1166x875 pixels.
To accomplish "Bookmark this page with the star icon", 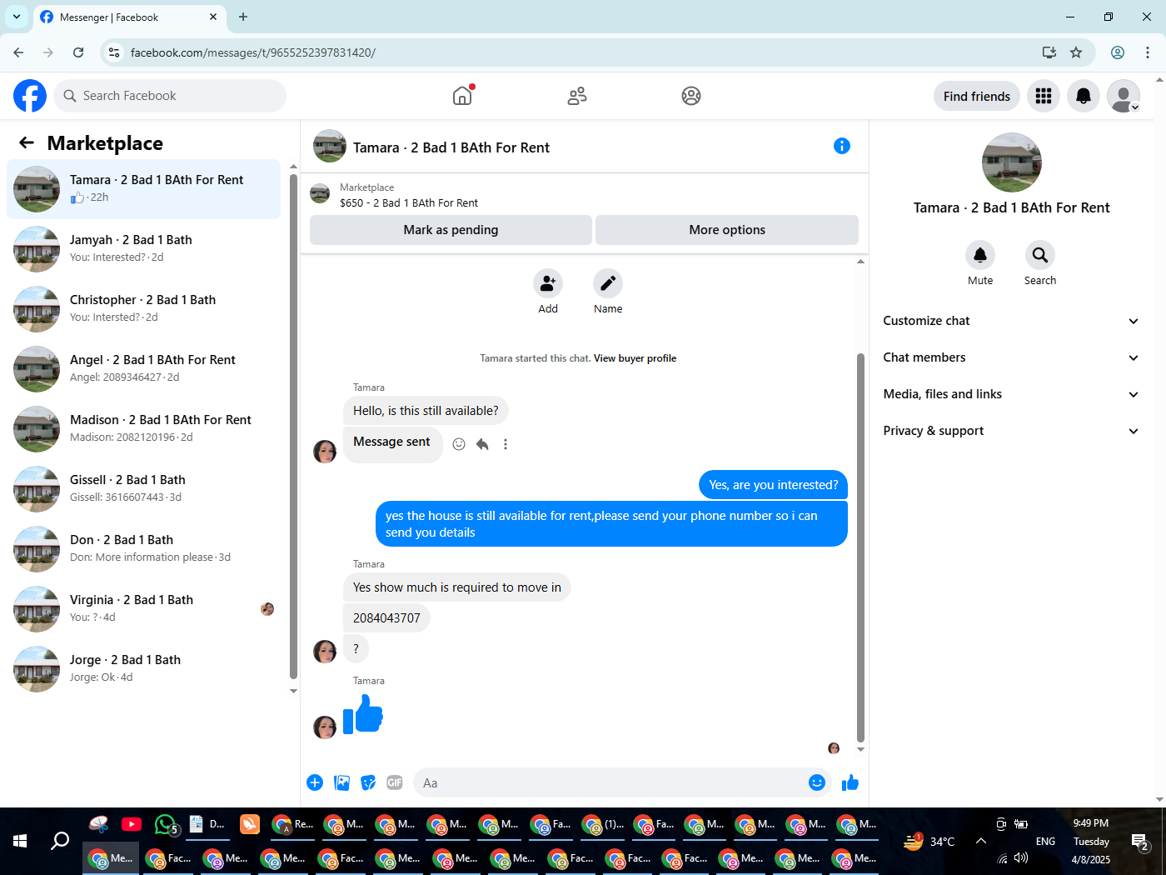I will 1076,52.
